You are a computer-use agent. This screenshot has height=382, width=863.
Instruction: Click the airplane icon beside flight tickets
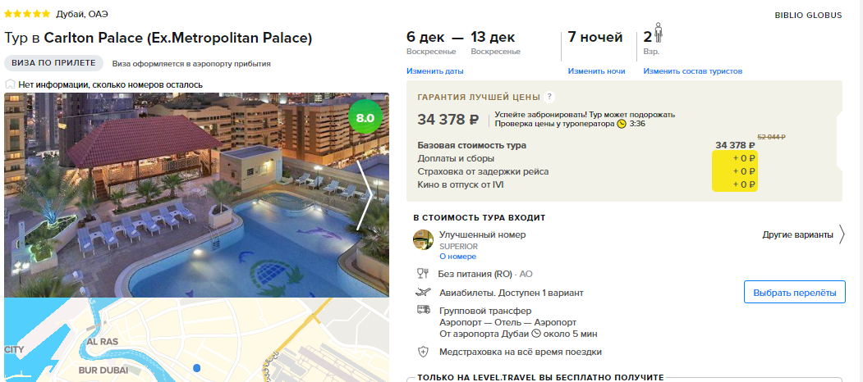click(x=423, y=293)
